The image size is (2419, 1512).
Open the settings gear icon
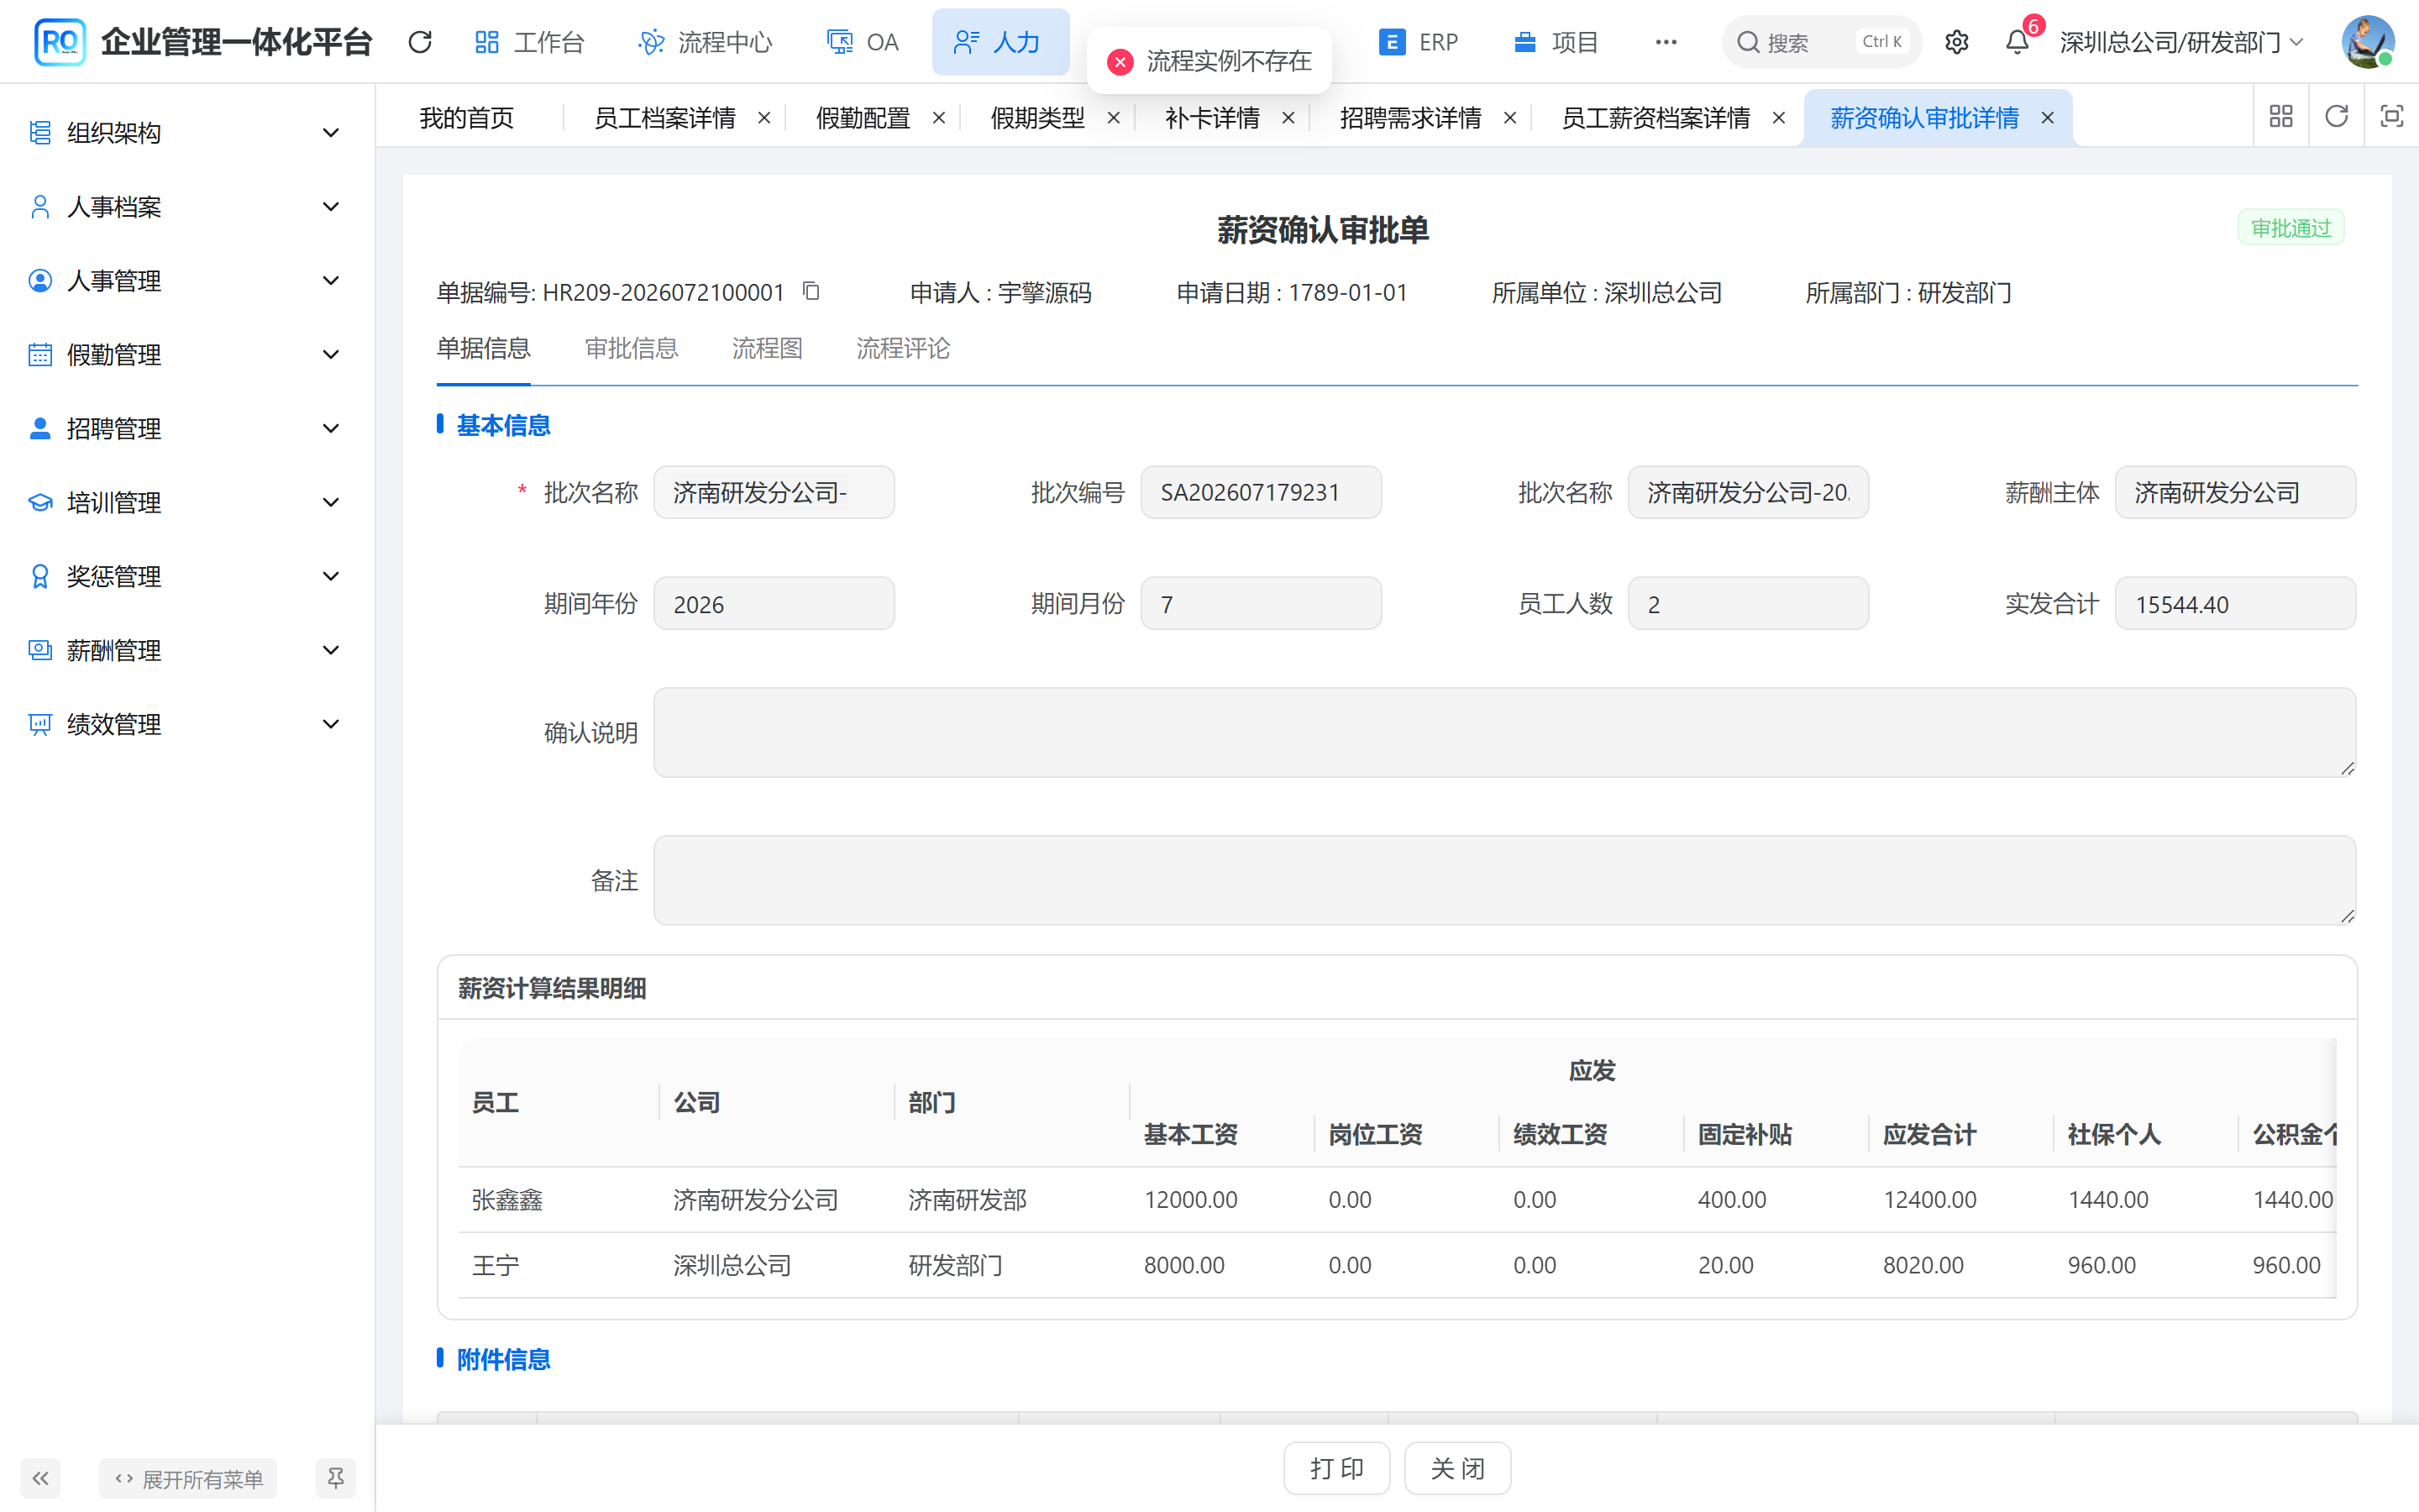tap(1956, 42)
